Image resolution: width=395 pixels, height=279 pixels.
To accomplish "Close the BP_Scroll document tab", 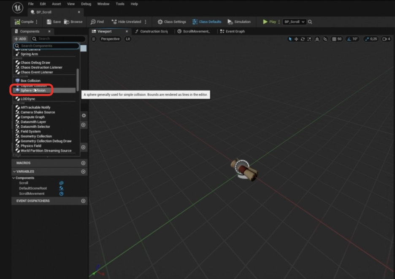I will (x=79, y=12).
